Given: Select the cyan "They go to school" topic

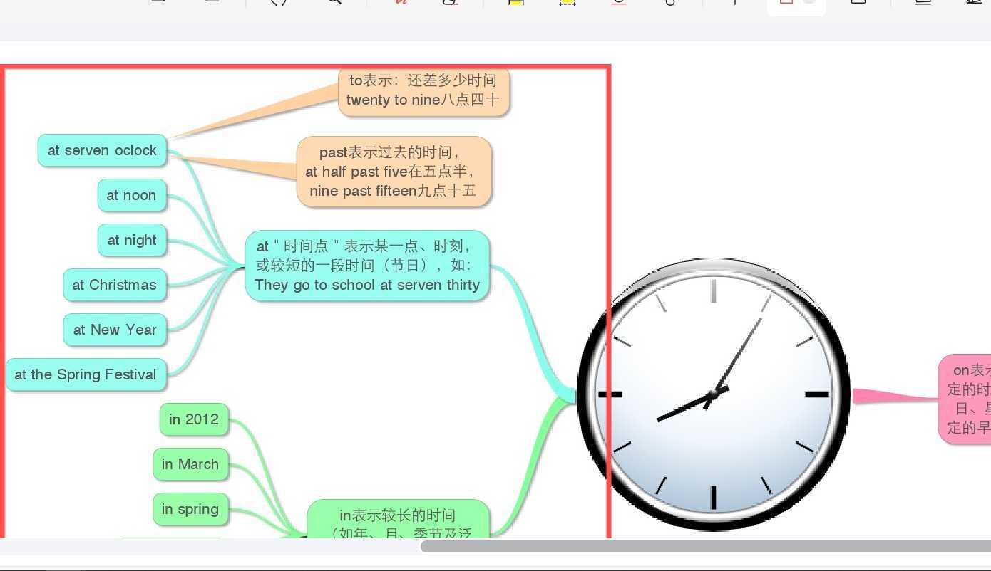Looking at the screenshot, I should coord(367,266).
